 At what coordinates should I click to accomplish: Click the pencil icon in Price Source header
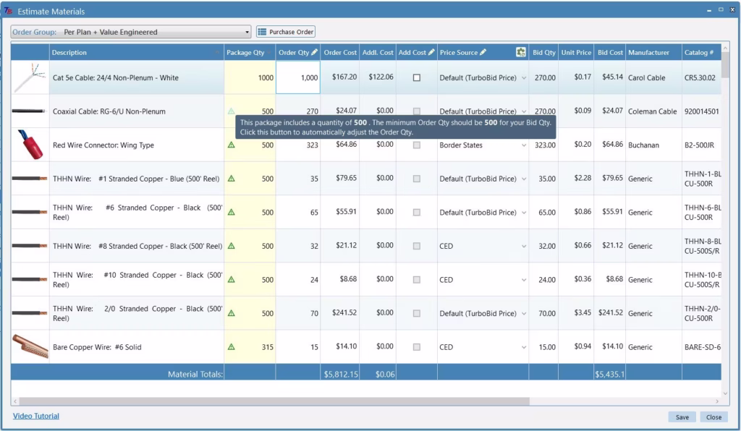pos(483,52)
